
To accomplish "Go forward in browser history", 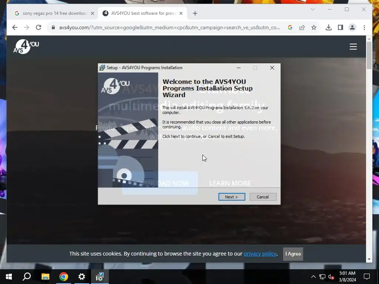I will coord(27,27).
